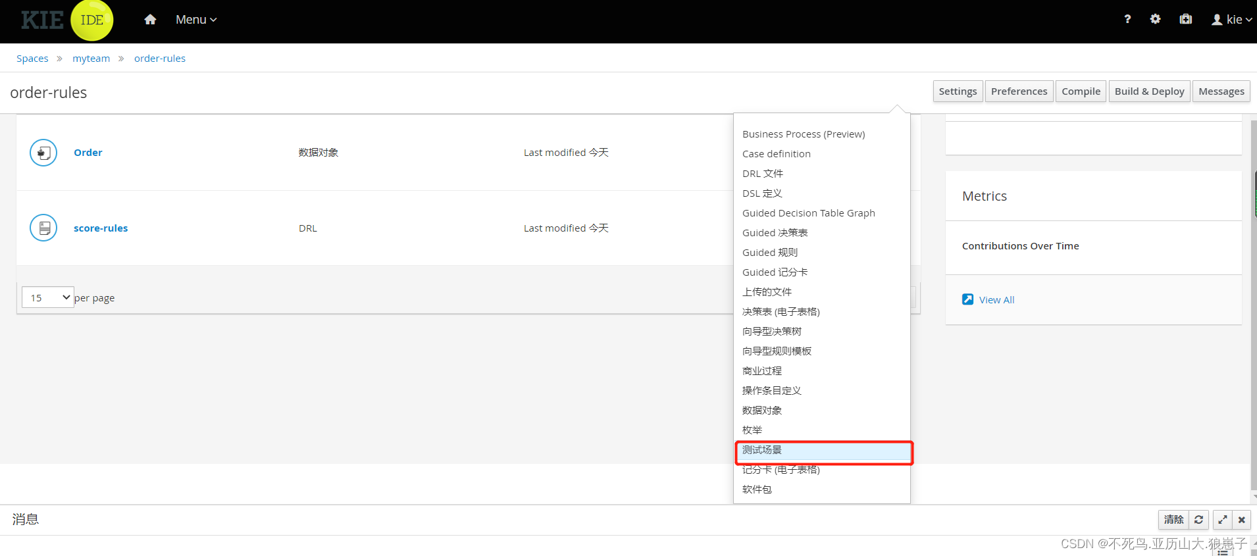Click the Contributions Over Time heading

1020,246
